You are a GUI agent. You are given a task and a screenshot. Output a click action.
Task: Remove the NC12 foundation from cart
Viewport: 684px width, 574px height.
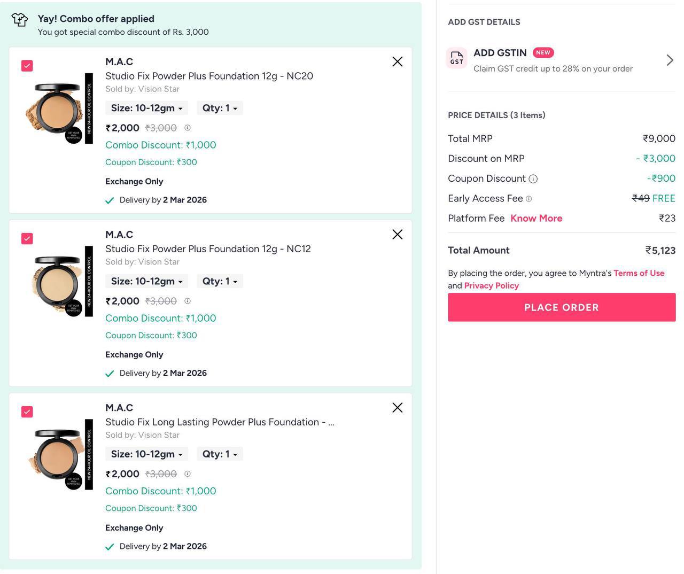[397, 234]
